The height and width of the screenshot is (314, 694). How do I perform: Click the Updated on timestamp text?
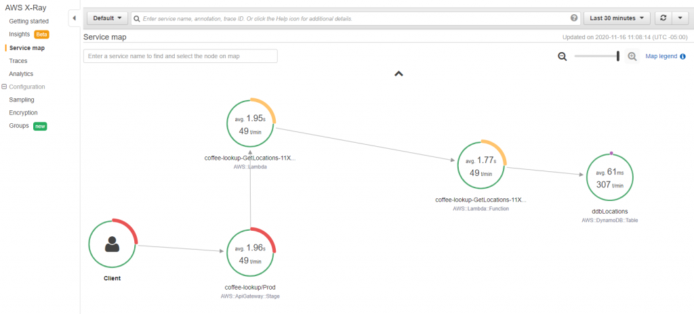(x=624, y=38)
